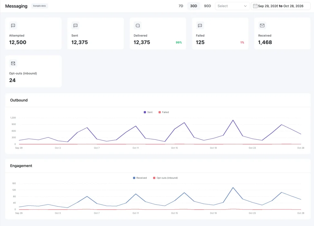Click the Sent value 12,375
The width and height of the screenshot is (314, 226).
point(79,42)
